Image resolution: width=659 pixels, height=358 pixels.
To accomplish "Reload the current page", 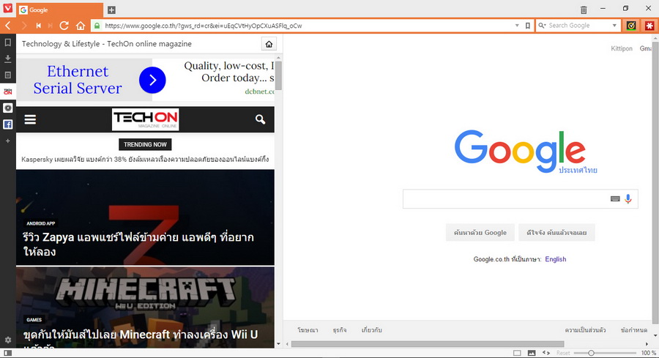I will (x=64, y=26).
